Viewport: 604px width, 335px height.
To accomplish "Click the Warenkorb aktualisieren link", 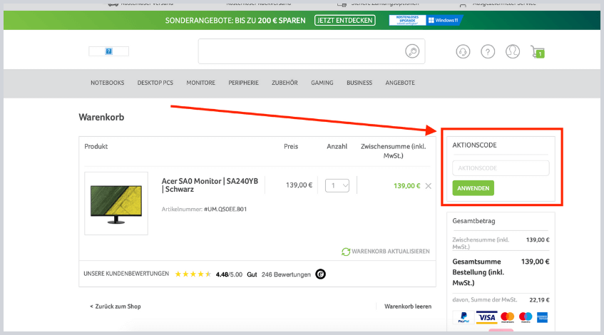I will point(391,252).
